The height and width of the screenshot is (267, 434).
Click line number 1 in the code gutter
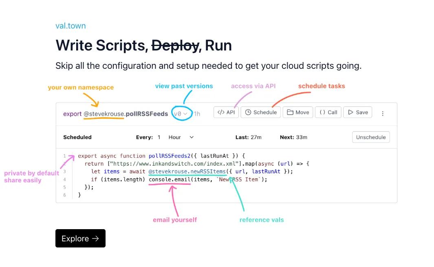point(64,156)
